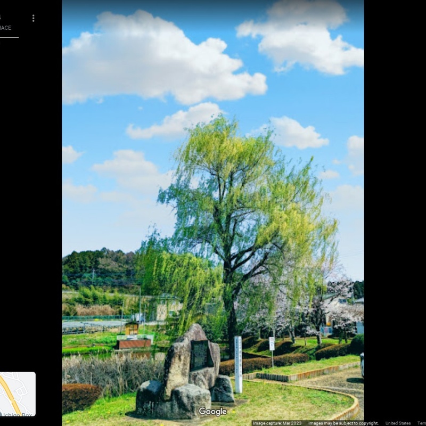Click the small boulder at the monument base
This screenshot has width=426, height=426.
[x=223, y=389]
